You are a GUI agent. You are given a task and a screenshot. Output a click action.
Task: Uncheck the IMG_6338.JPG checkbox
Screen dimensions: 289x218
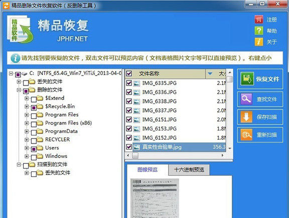coord(129,101)
